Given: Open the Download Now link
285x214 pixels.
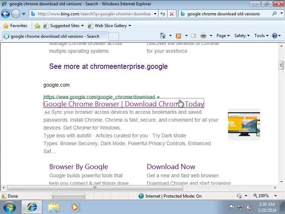Looking at the screenshot, I should [x=171, y=167].
